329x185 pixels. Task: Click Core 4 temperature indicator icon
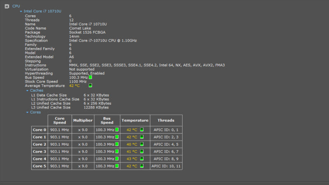coord(142,159)
